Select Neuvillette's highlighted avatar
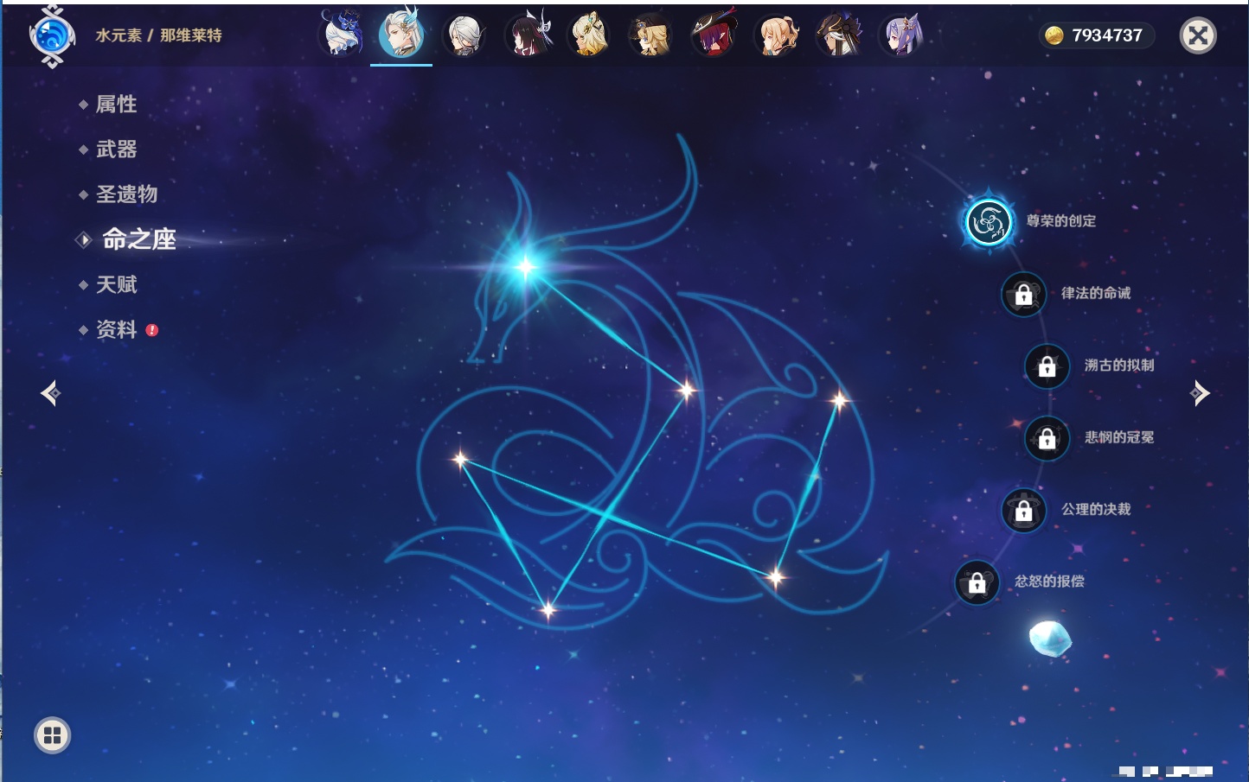 point(401,35)
